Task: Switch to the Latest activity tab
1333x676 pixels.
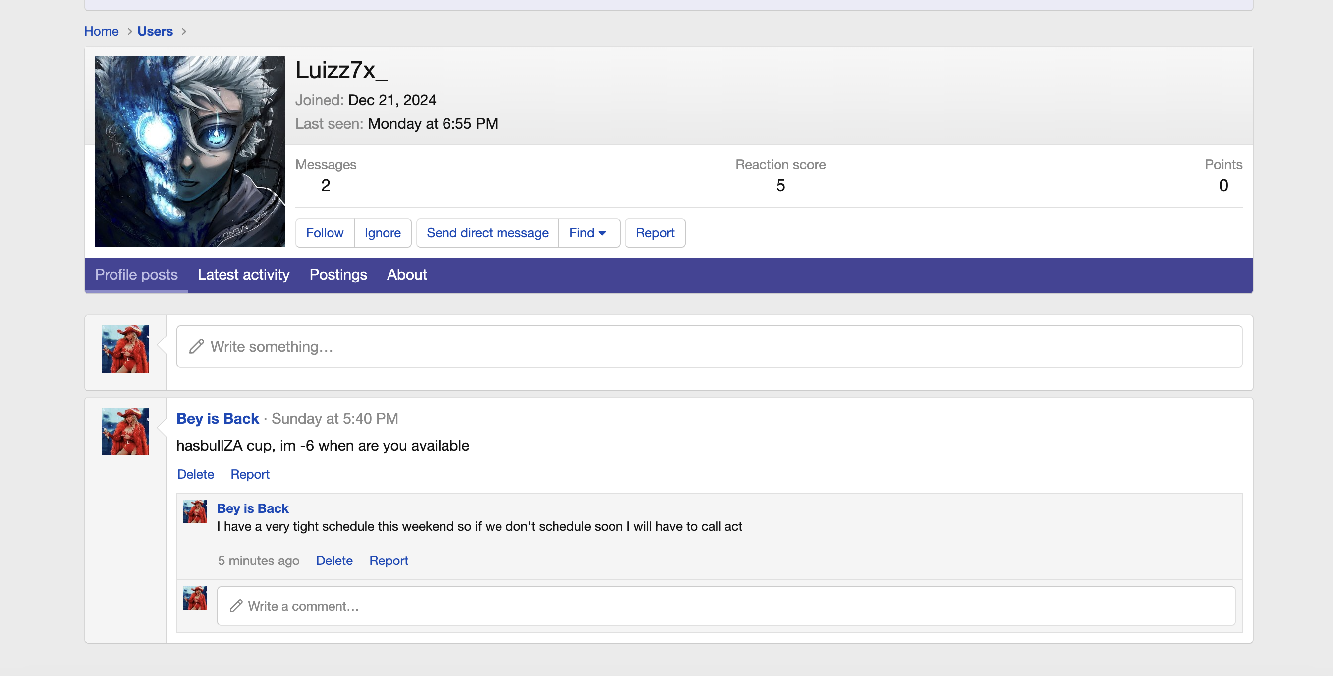Action: [243, 275]
